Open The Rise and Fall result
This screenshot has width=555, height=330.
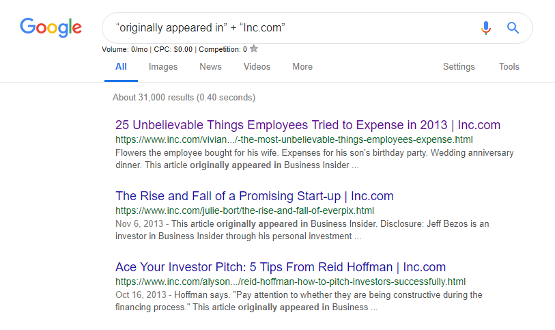coord(255,196)
